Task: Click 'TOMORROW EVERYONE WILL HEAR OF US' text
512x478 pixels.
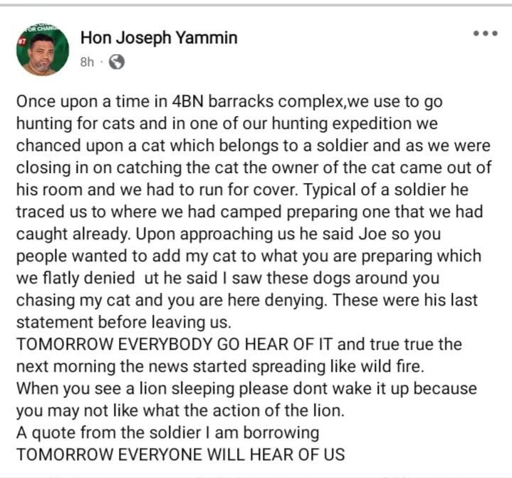Action: (181, 454)
